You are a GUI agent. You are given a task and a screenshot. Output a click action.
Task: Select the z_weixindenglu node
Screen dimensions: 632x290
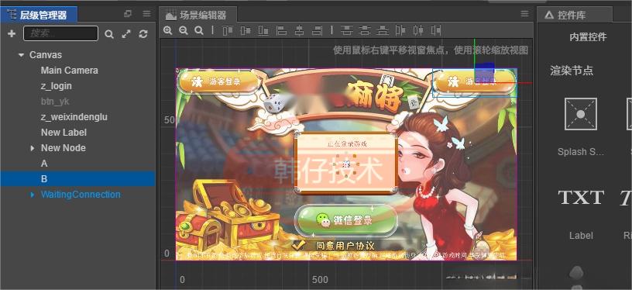(x=74, y=117)
